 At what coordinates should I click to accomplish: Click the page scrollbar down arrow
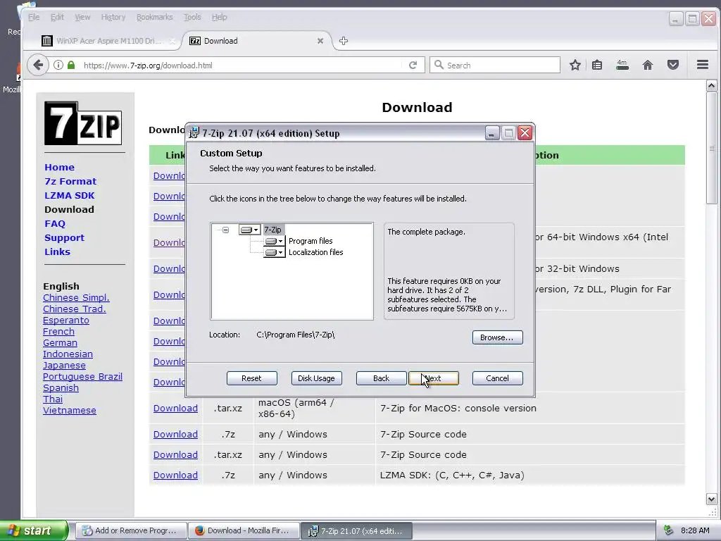tap(711, 499)
